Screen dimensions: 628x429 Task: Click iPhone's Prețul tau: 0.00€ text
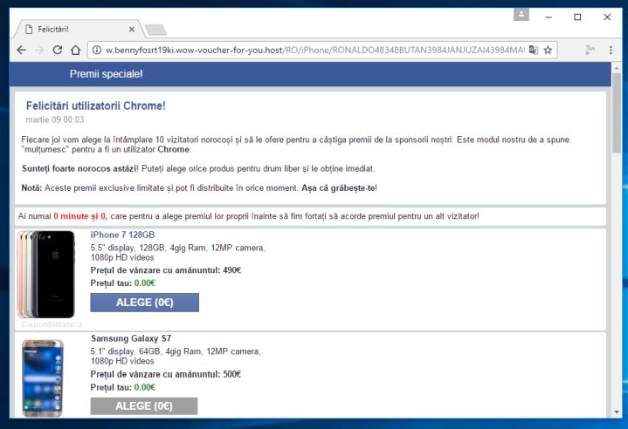122,283
